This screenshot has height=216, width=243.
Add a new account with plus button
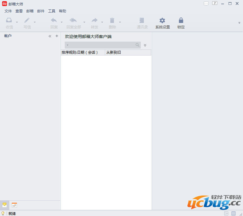[x=57, y=36]
